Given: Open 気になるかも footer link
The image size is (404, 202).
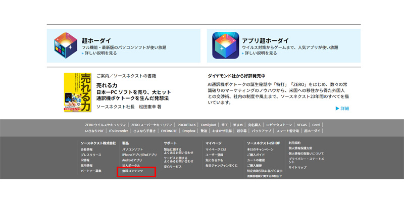Looking at the screenshot, I should point(214,160).
